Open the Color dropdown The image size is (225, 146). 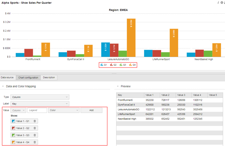coord(64,110)
